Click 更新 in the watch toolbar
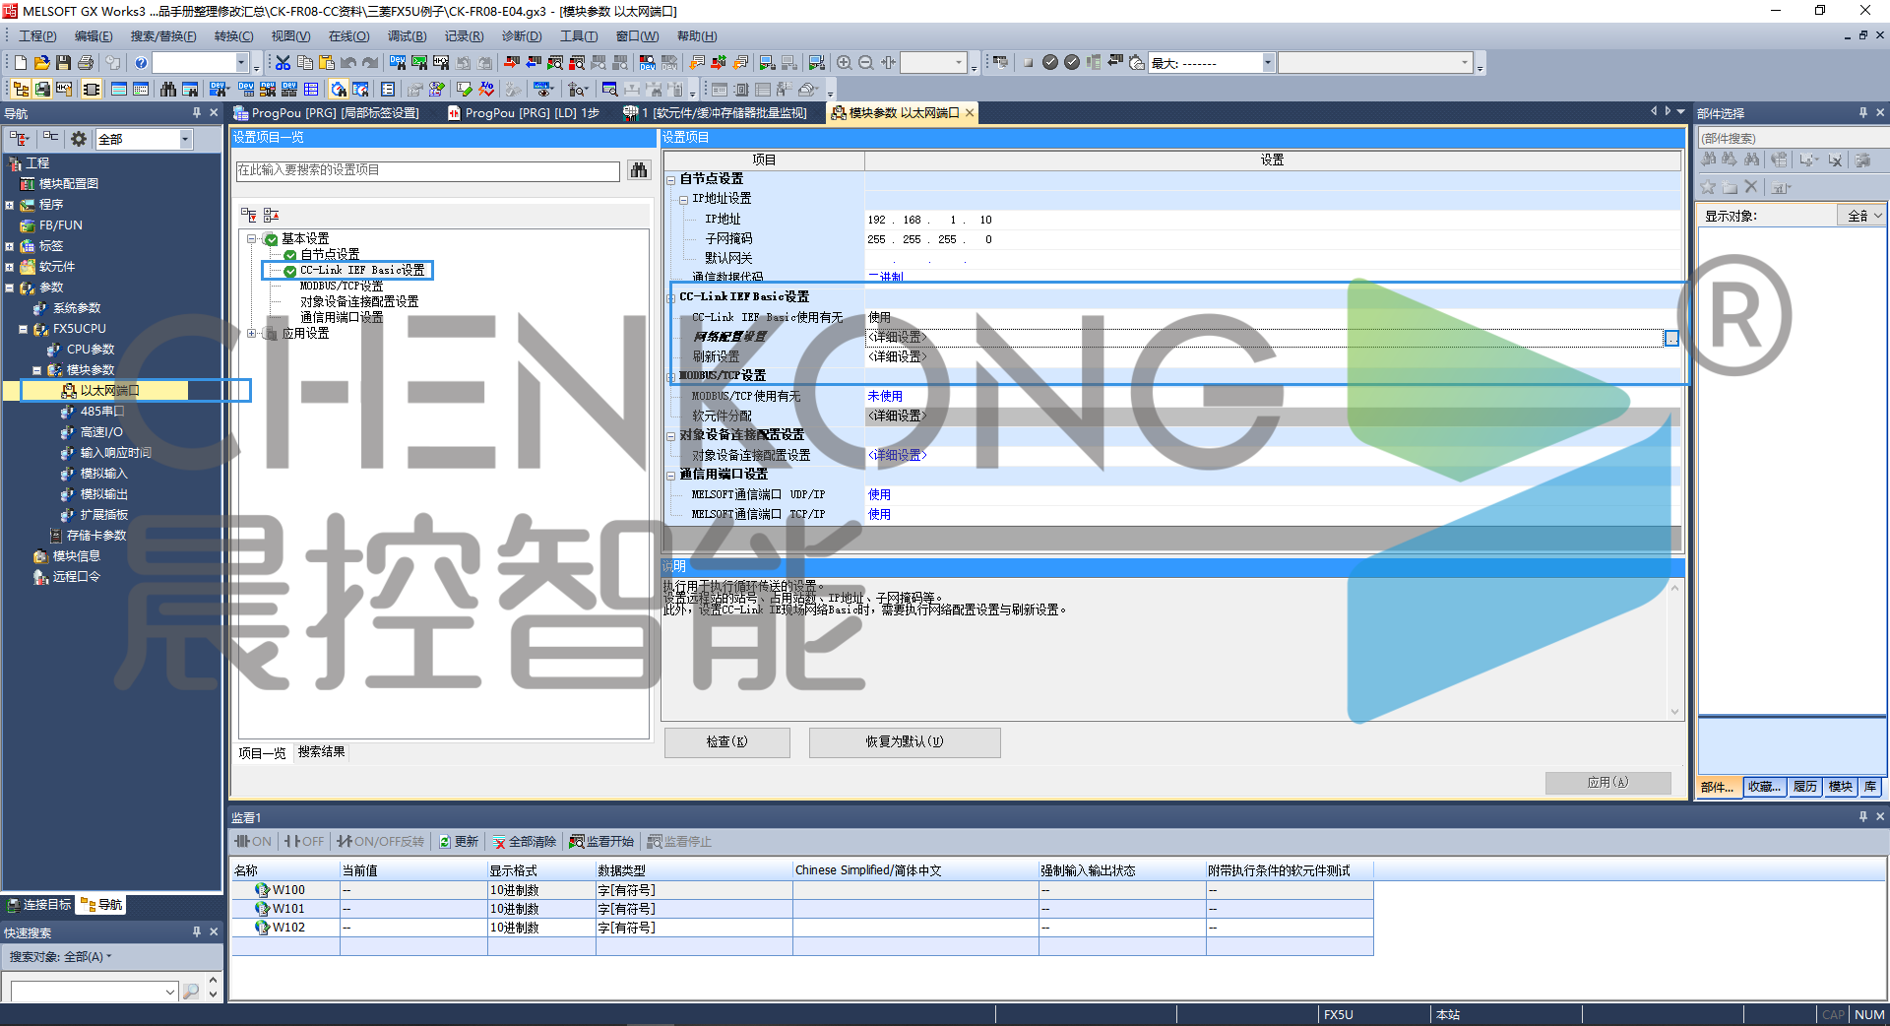1890x1026 pixels. (459, 842)
